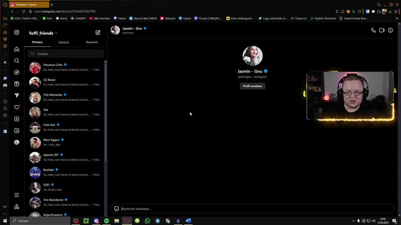Expand more bookmarks chevron
This screenshot has width=401, height=225.
[397, 18]
